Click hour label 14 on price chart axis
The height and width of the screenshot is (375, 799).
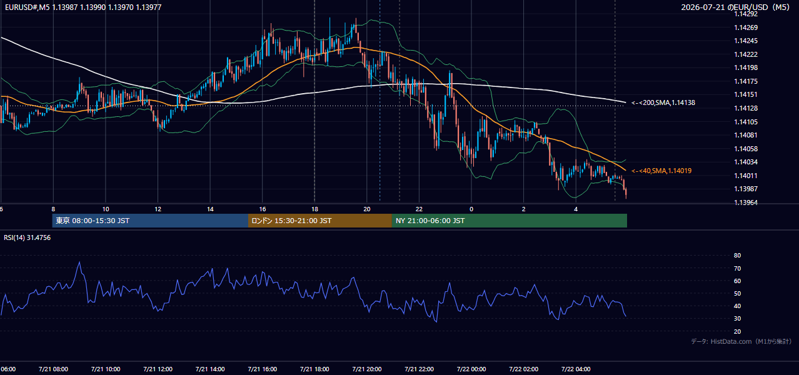(210, 209)
